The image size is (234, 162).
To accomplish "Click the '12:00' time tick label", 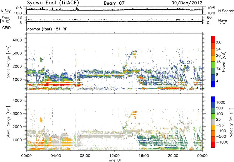I will [114, 156].
